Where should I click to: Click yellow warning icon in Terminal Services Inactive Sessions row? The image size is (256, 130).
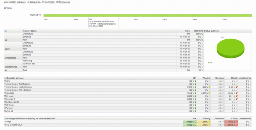[x=209, y=87]
